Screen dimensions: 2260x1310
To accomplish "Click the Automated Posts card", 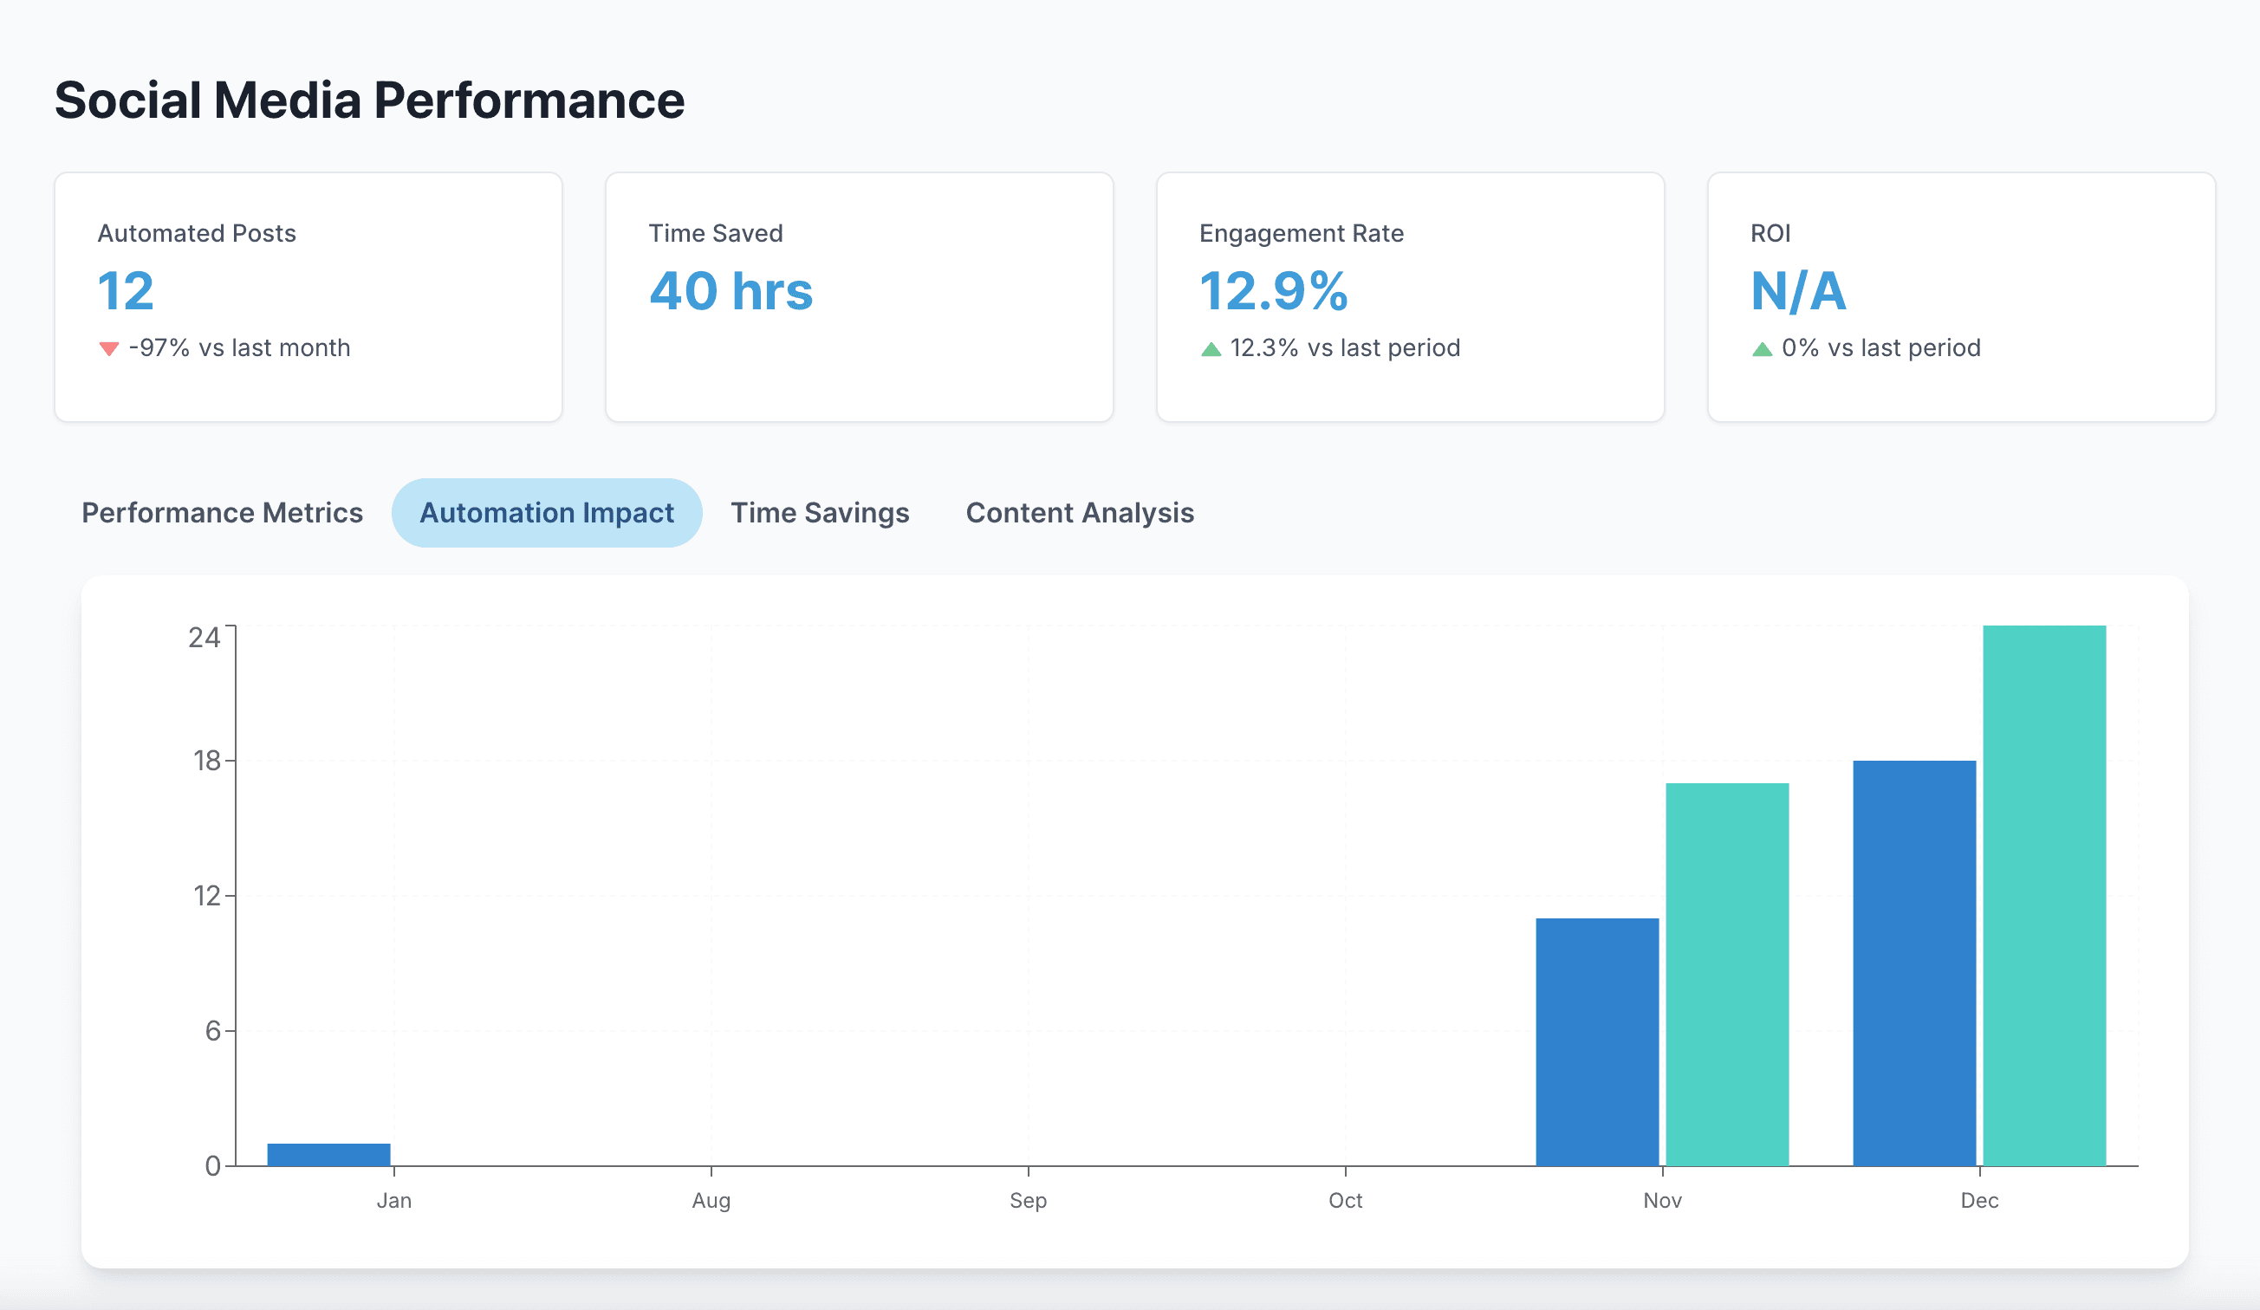I will tap(308, 297).
